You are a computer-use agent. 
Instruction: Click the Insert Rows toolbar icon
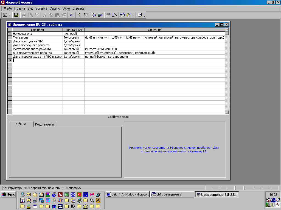coord(94,15)
